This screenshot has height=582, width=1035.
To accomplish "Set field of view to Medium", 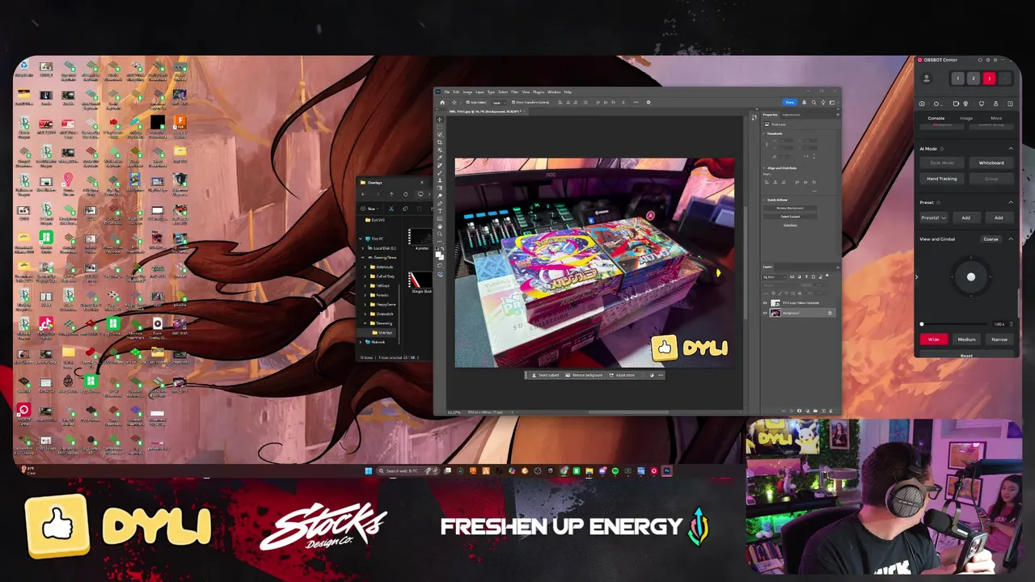I will (966, 339).
